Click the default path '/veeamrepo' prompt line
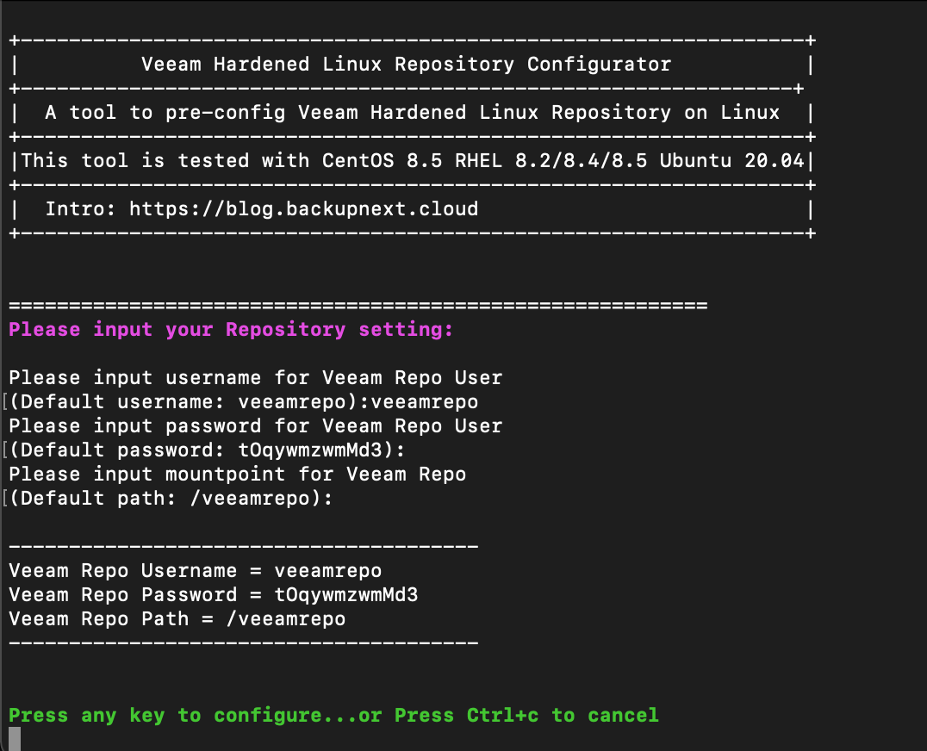Viewport: 927px width, 751px height. [x=171, y=498]
